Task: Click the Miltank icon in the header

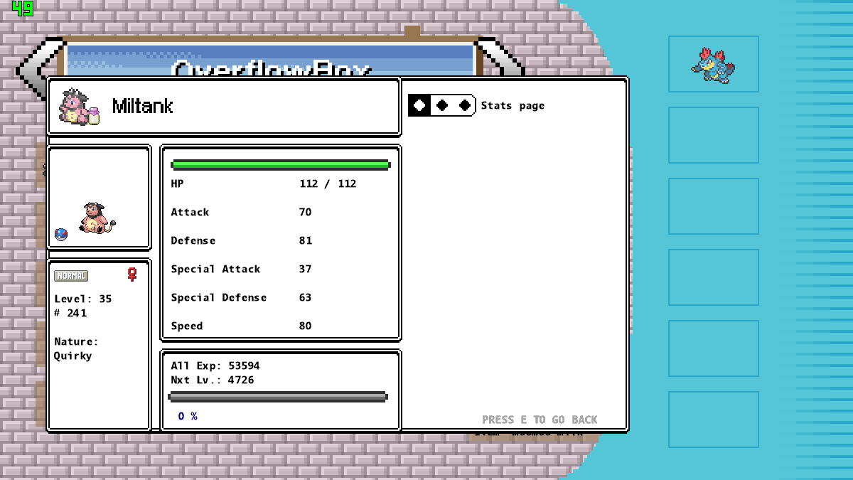Action: click(79, 107)
